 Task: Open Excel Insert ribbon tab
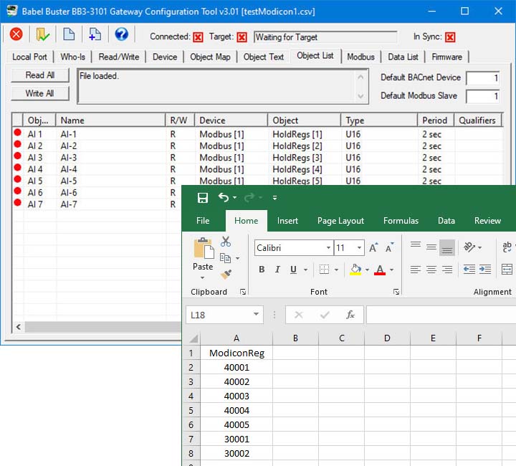point(287,221)
